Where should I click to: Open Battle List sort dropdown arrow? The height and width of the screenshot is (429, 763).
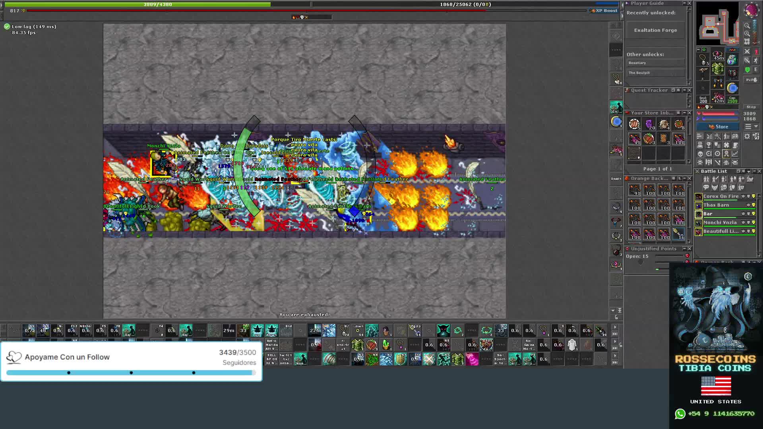(x=748, y=171)
